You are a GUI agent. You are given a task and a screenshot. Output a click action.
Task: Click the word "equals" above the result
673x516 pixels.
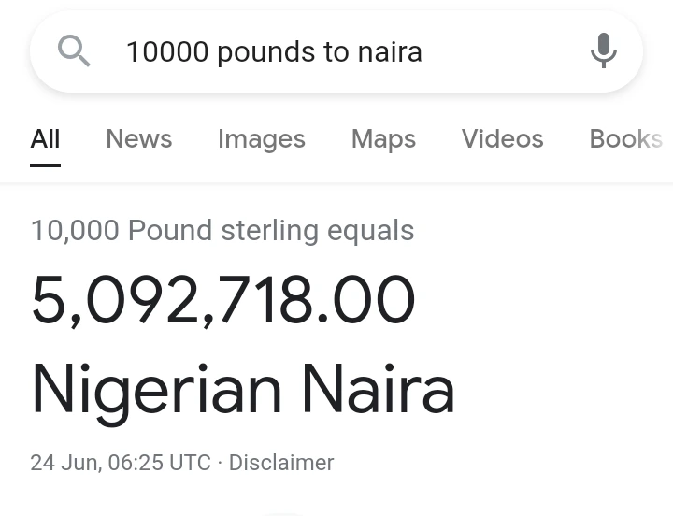coord(370,231)
